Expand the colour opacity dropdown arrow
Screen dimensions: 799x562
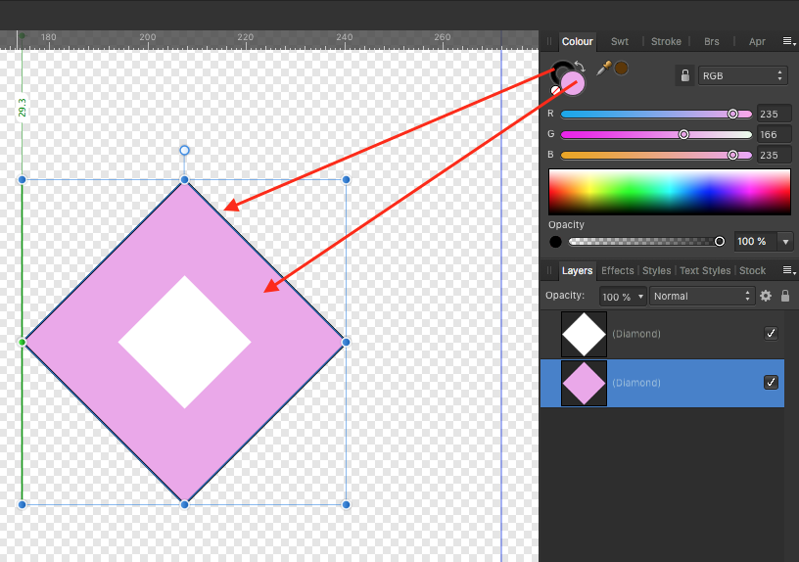click(784, 242)
